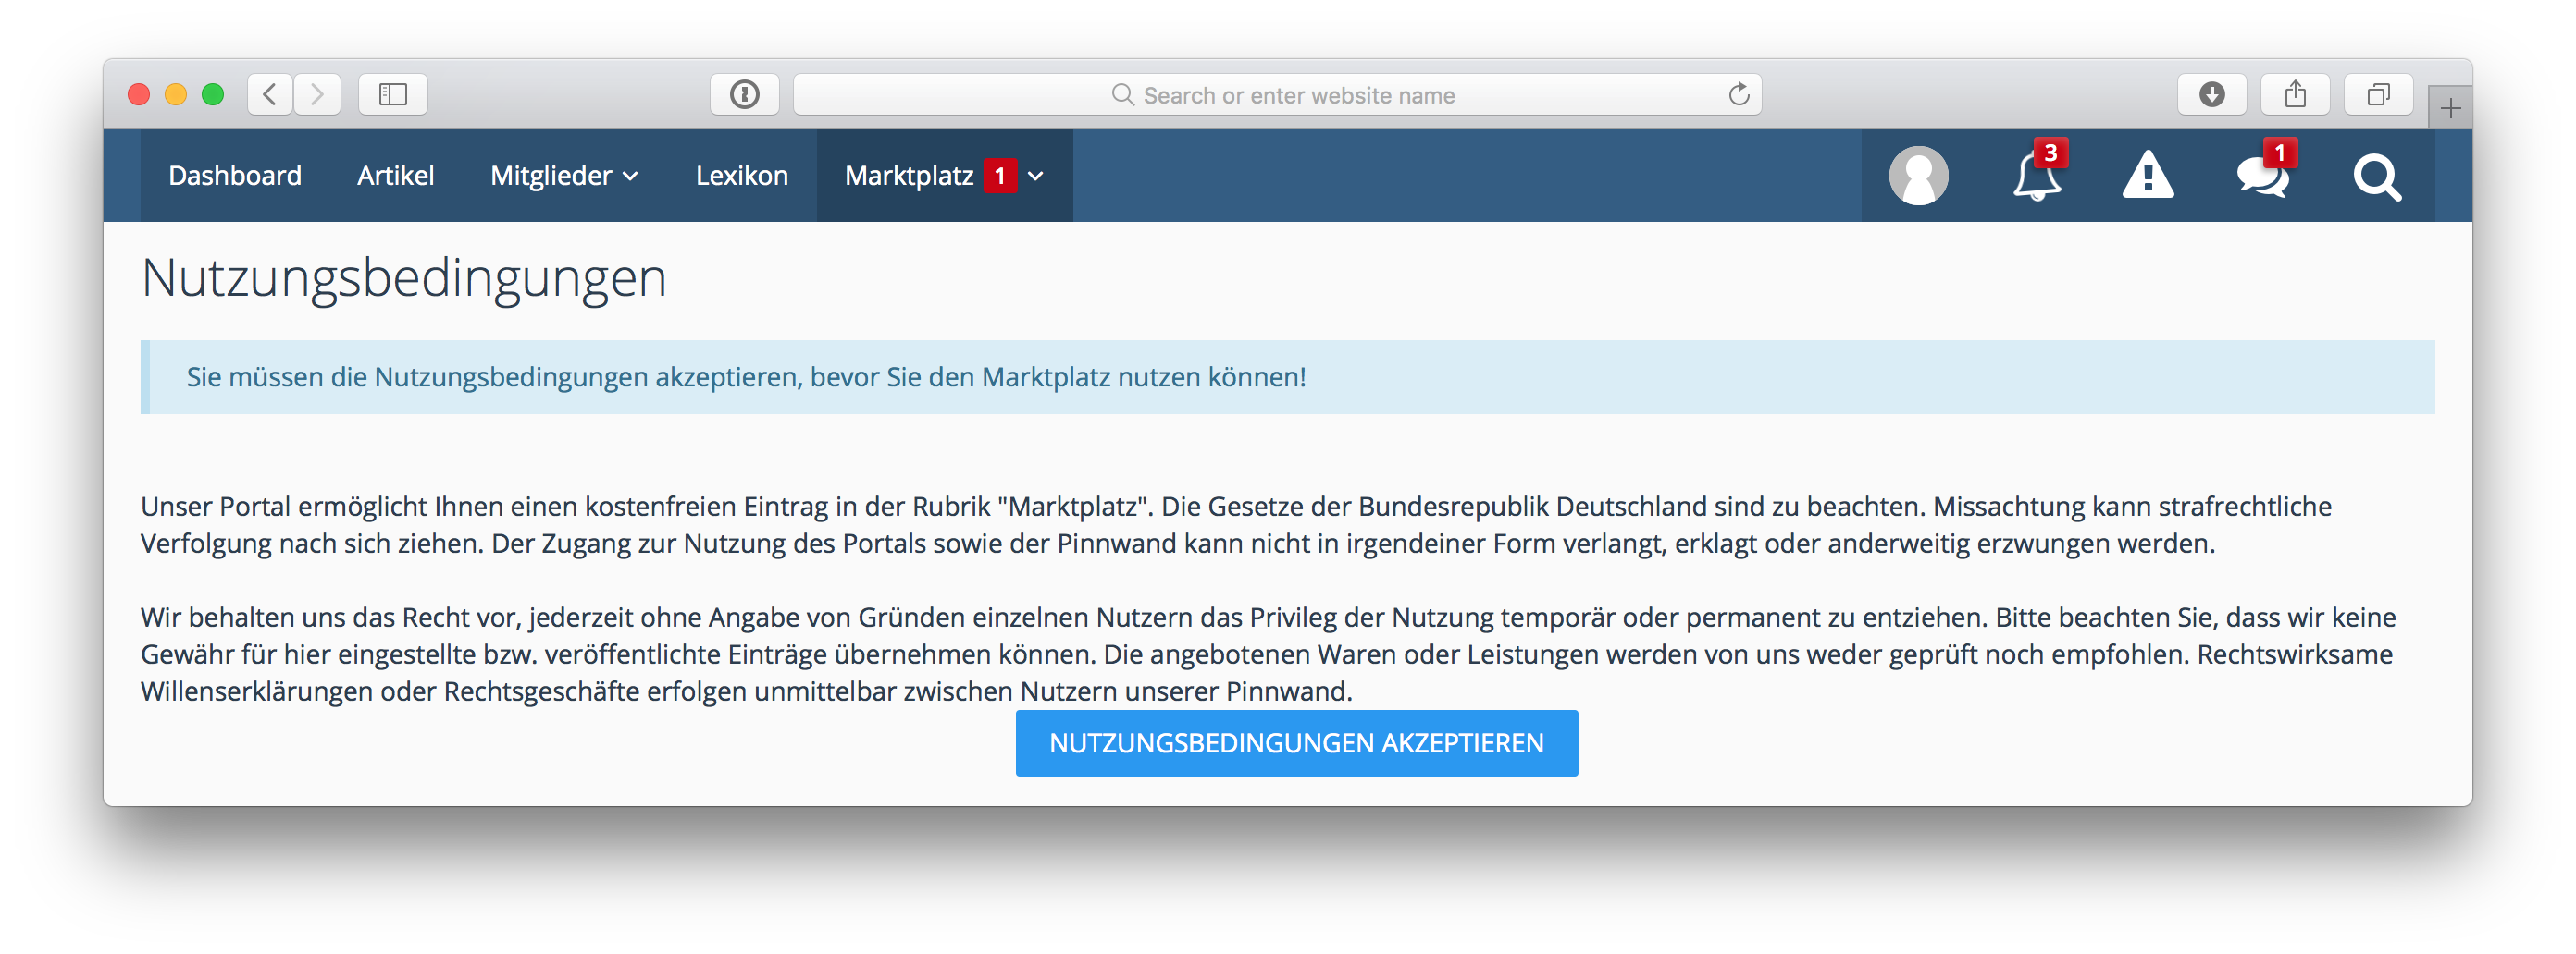The image size is (2576, 954).
Task: Click the red Marktplatz badge showing 1
Action: coord(1000,176)
